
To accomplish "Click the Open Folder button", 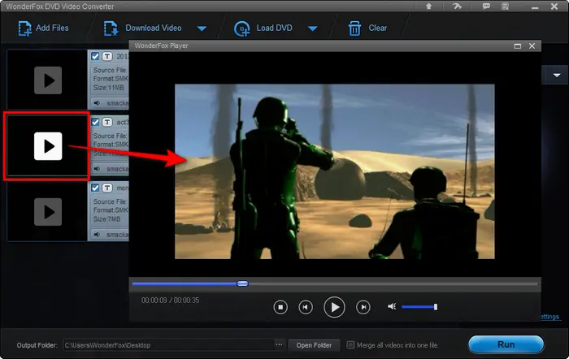I will 314,345.
